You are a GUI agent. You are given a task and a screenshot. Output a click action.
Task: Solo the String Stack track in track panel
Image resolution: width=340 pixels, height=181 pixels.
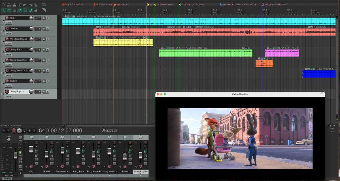(40, 50)
